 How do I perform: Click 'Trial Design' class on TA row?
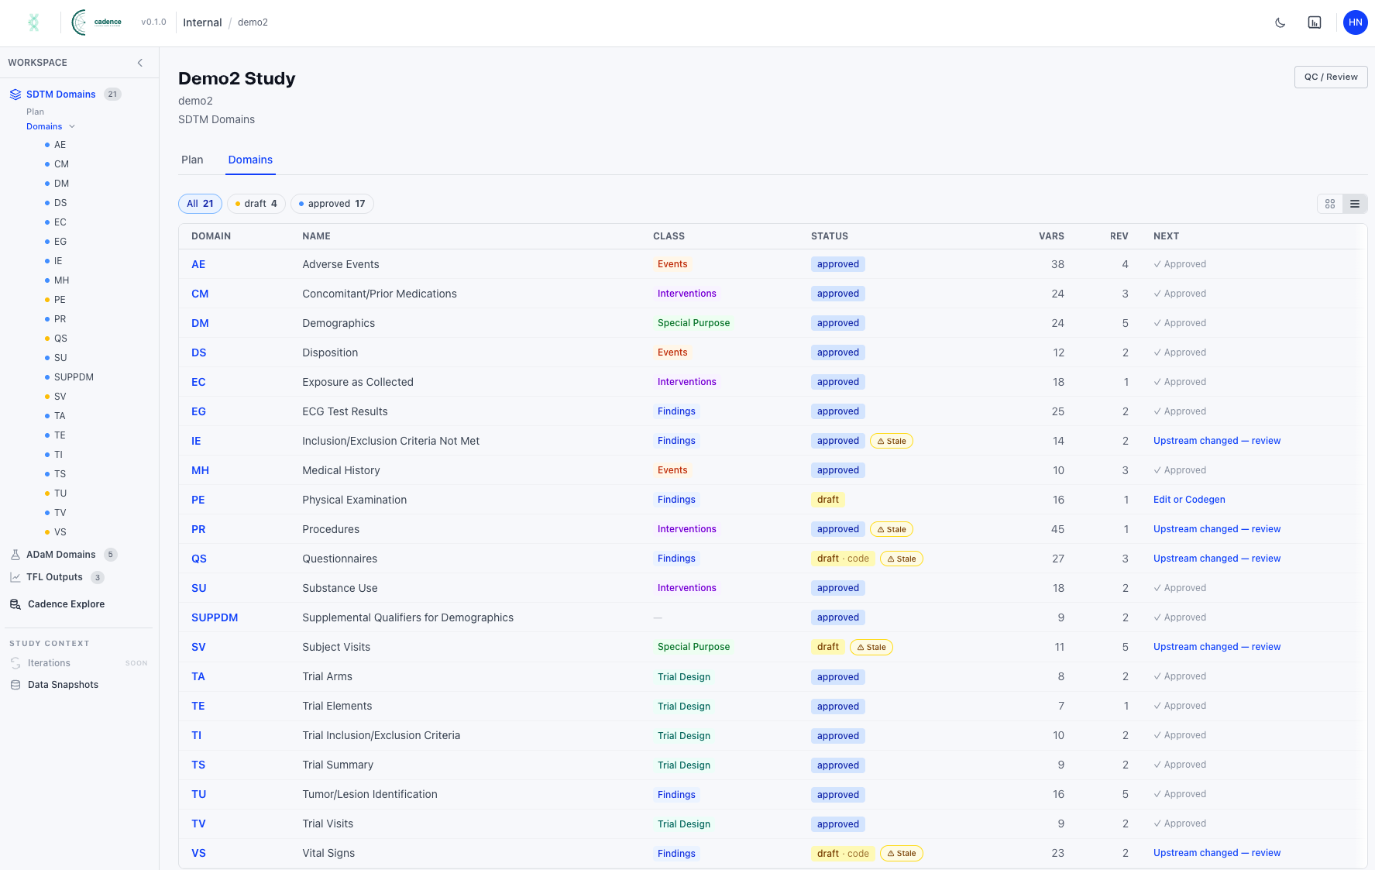pos(684,677)
